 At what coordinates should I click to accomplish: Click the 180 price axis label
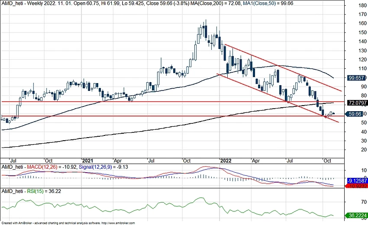point(363,5)
